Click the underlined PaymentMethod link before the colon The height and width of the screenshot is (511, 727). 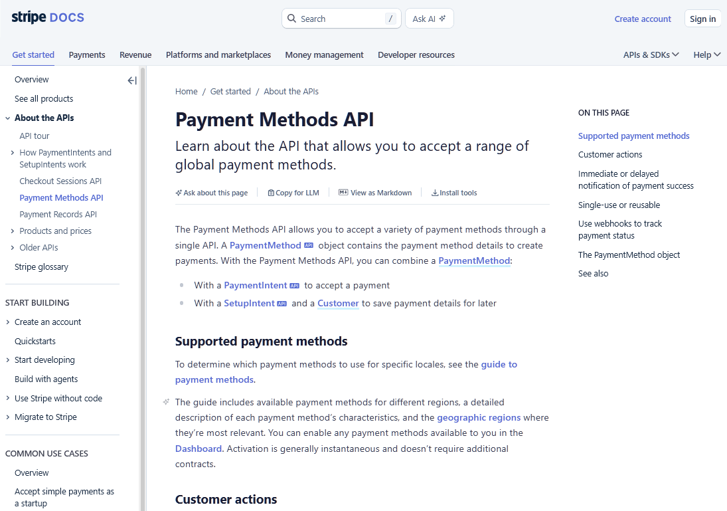474,261
